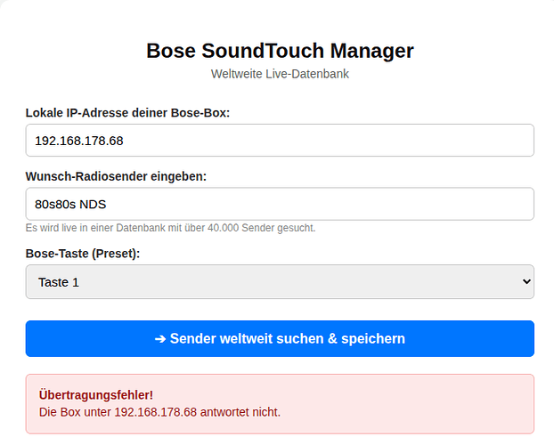Click the Weltweite Live-Datenbank subtitle
Image resolution: width=554 pixels, height=445 pixels.
click(x=280, y=74)
